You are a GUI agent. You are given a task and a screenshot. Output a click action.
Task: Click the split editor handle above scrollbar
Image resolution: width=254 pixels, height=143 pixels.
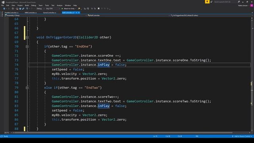click(x=252, y=18)
